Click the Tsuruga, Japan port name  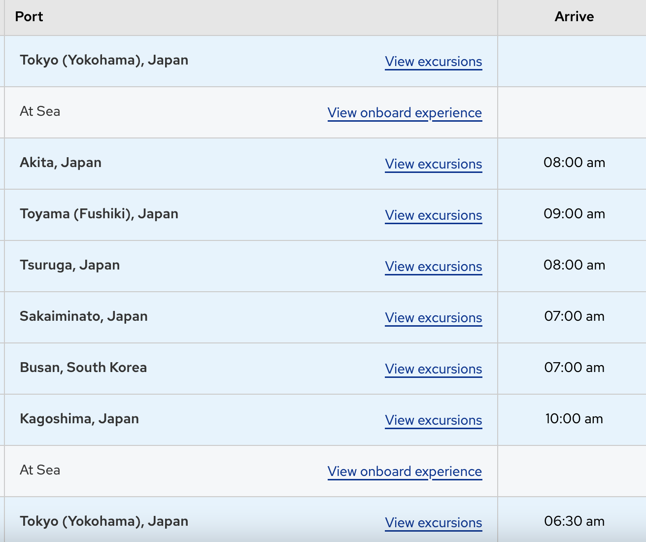[70, 265]
